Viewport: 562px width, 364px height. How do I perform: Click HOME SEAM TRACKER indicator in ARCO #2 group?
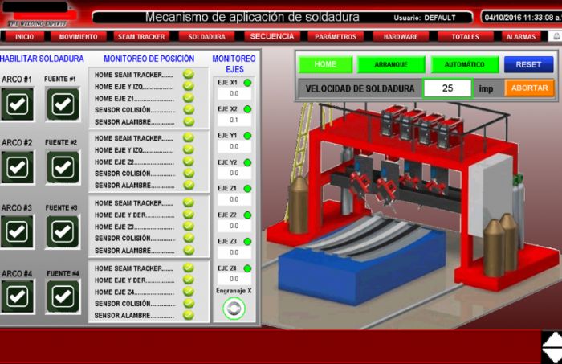[189, 137]
